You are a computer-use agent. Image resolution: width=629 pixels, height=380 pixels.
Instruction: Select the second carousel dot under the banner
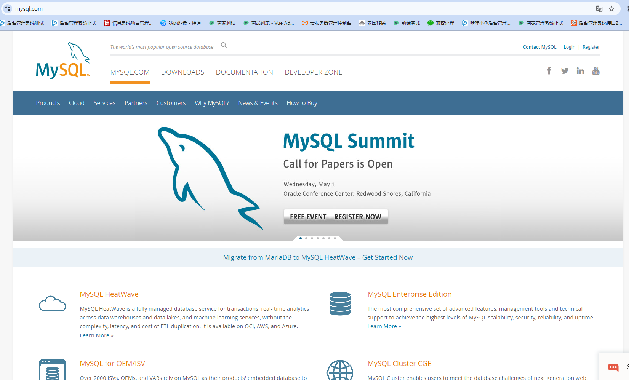(306, 238)
